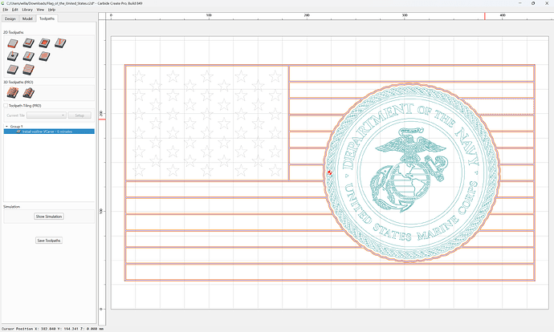
Task: Select the Pocket toolpath icon
Action: [29, 43]
